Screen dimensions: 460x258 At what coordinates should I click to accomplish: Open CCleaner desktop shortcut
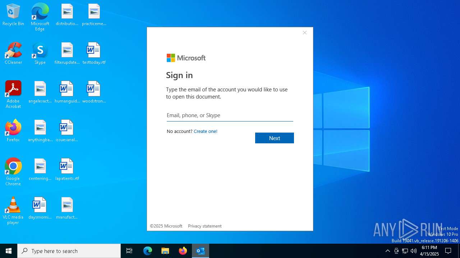click(x=13, y=54)
